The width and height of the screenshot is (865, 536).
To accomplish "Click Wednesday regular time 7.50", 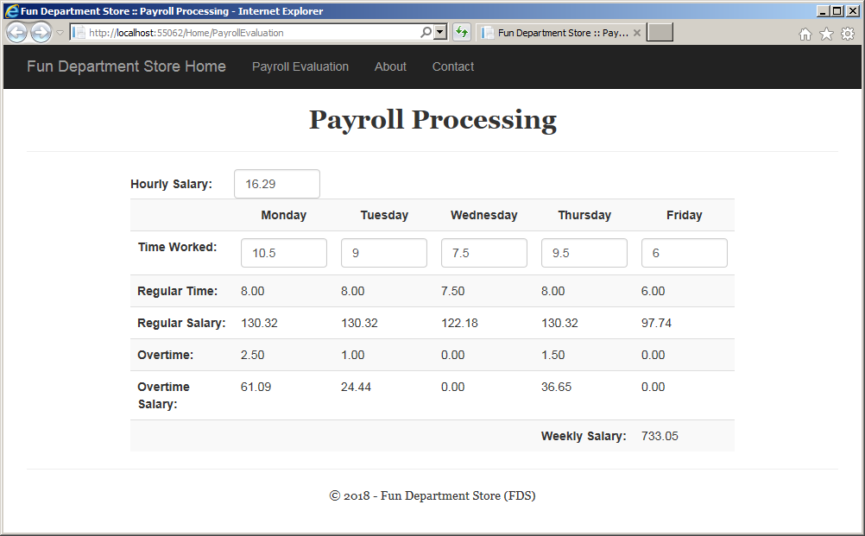I will coord(453,291).
